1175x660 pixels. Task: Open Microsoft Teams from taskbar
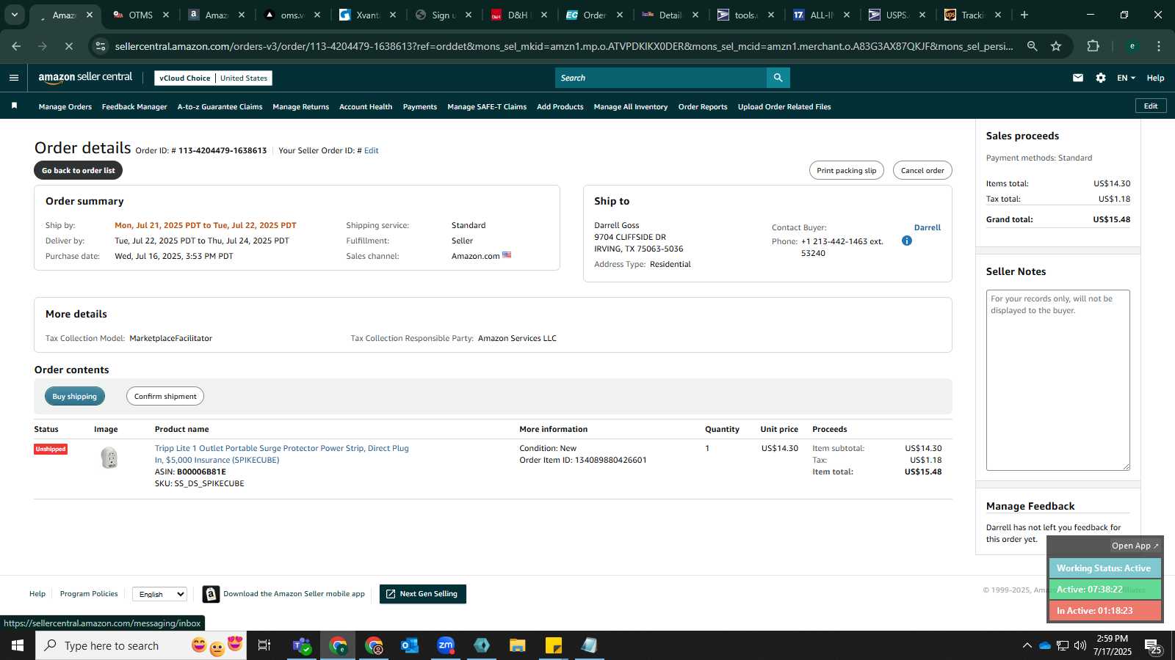point(301,645)
